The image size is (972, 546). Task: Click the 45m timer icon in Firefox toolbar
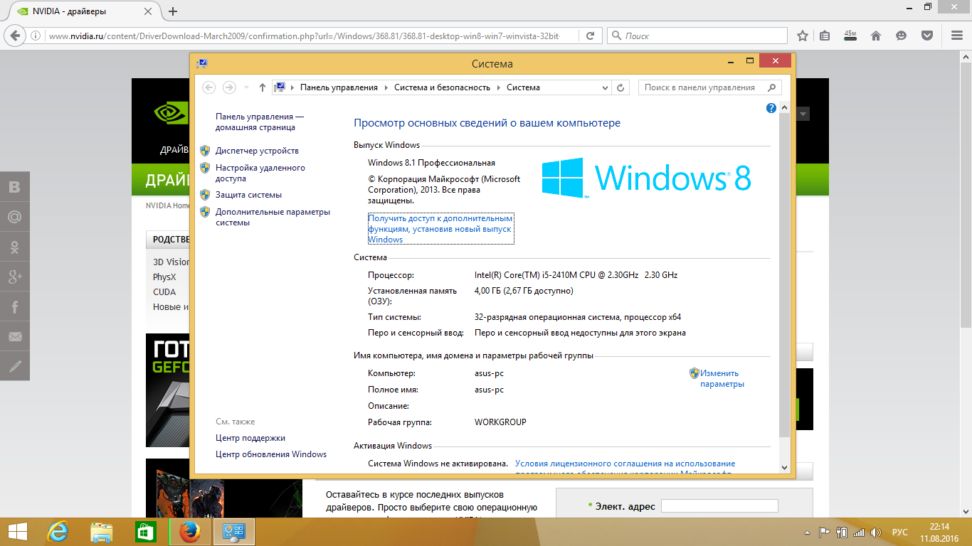click(850, 36)
